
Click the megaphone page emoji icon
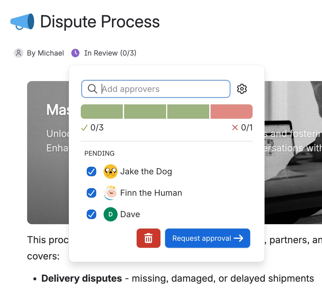(x=22, y=22)
